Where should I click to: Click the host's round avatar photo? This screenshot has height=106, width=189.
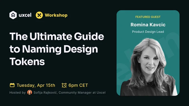coord(29,92)
